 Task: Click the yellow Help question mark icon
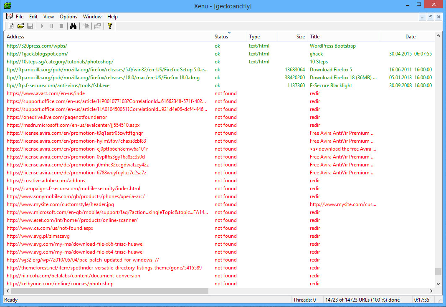pos(110,26)
